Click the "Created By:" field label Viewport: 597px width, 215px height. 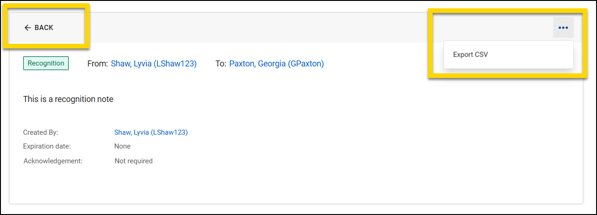(41, 132)
